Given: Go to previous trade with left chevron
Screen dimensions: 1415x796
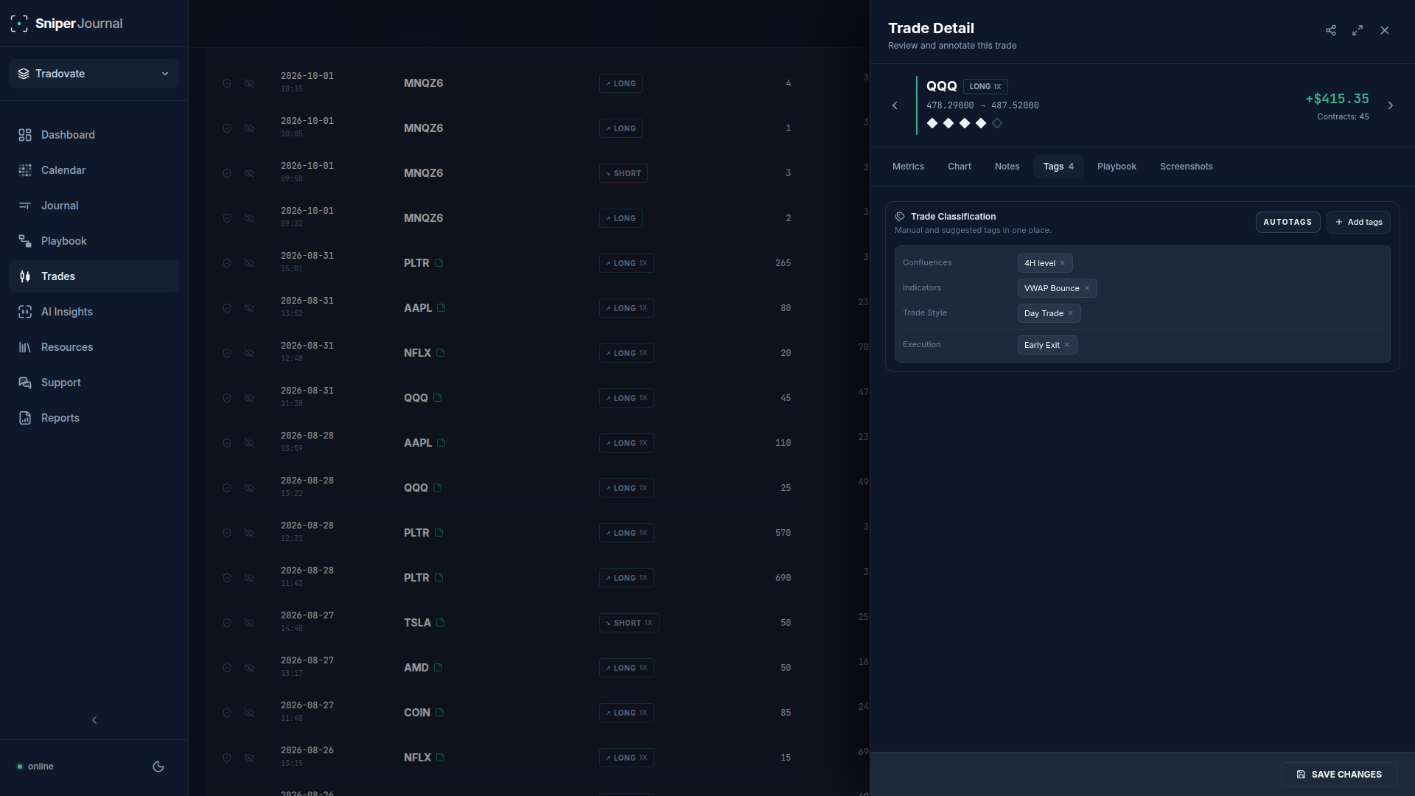Looking at the screenshot, I should click(x=895, y=105).
